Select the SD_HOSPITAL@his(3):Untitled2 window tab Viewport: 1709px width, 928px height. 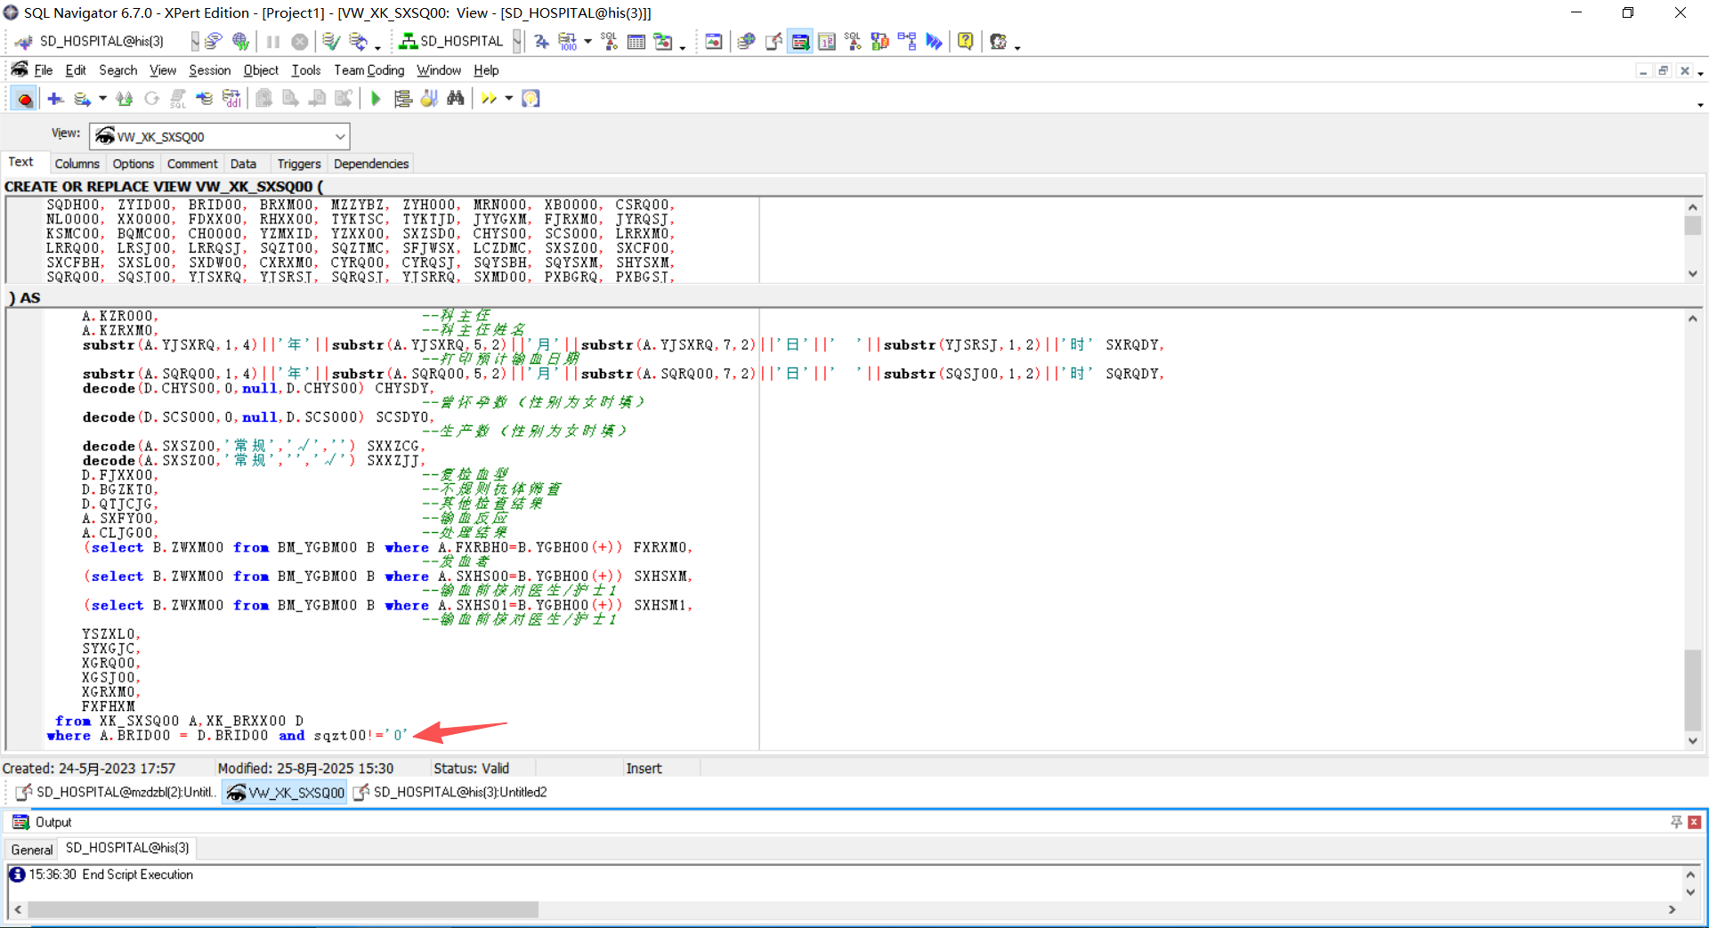[x=450, y=792]
